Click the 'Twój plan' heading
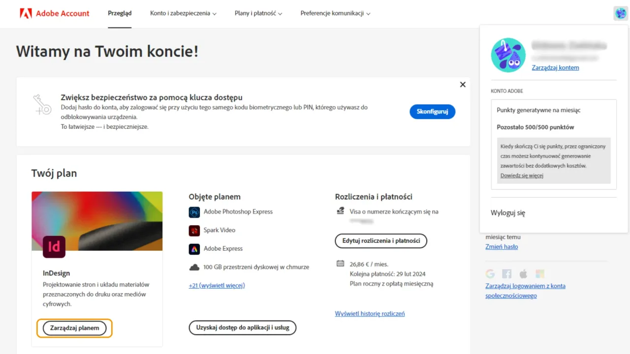 54,173
